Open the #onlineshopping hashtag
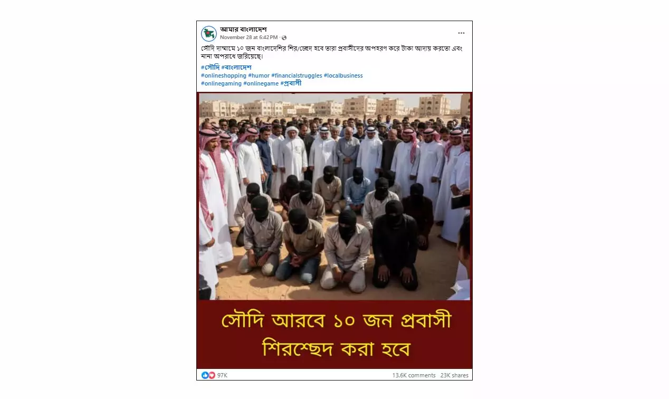 pyautogui.click(x=224, y=75)
